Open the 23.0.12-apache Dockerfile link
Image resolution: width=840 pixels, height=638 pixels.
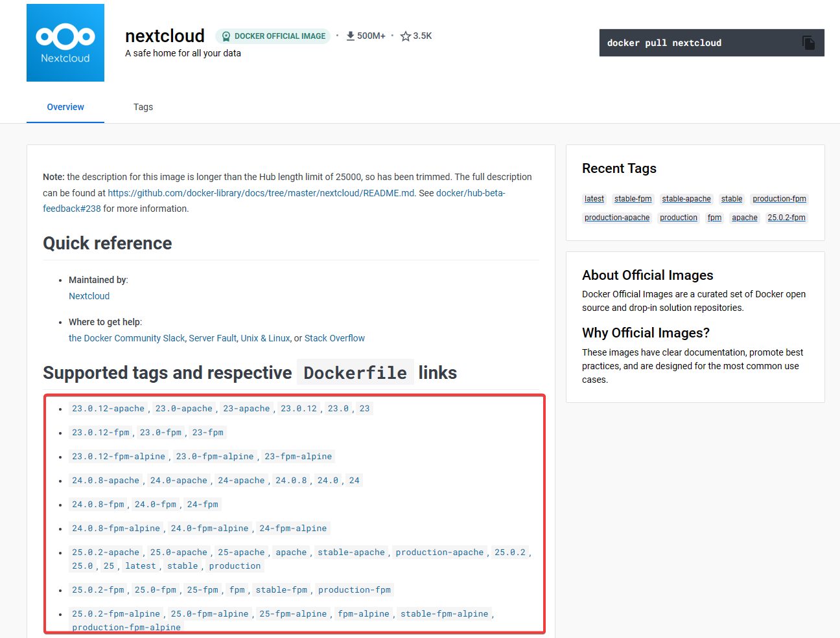[x=108, y=409]
